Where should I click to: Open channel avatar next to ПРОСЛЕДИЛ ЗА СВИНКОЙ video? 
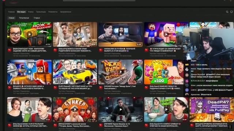(x=146, y=50)
